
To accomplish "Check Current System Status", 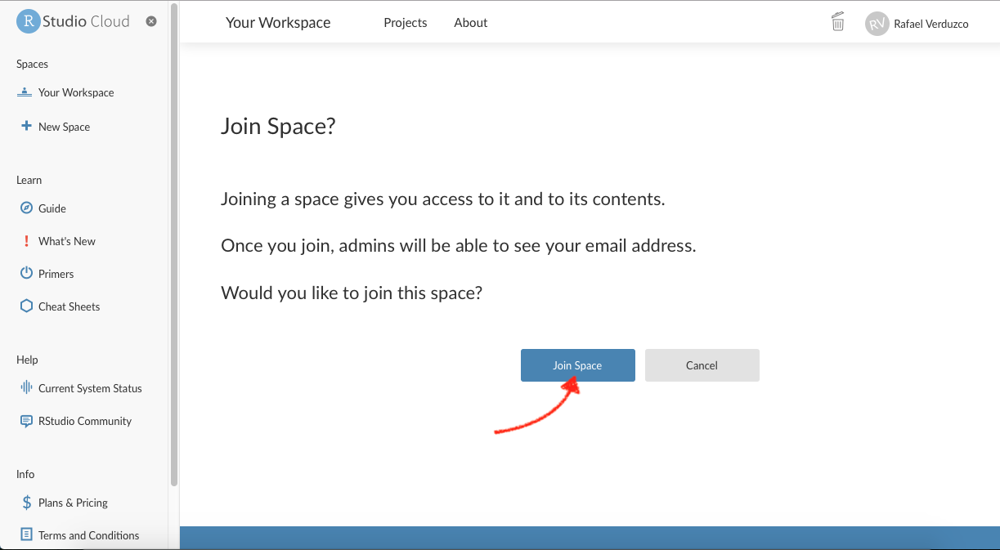I will (x=90, y=387).
